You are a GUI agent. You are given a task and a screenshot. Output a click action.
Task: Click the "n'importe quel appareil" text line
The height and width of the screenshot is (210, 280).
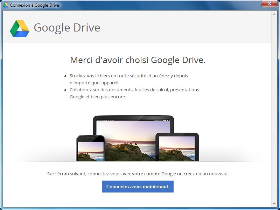[x=94, y=83]
